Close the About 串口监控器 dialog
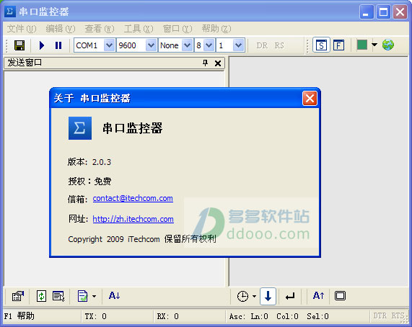The height and width of the screenshot is (327, 412). [x=310, y=99]
